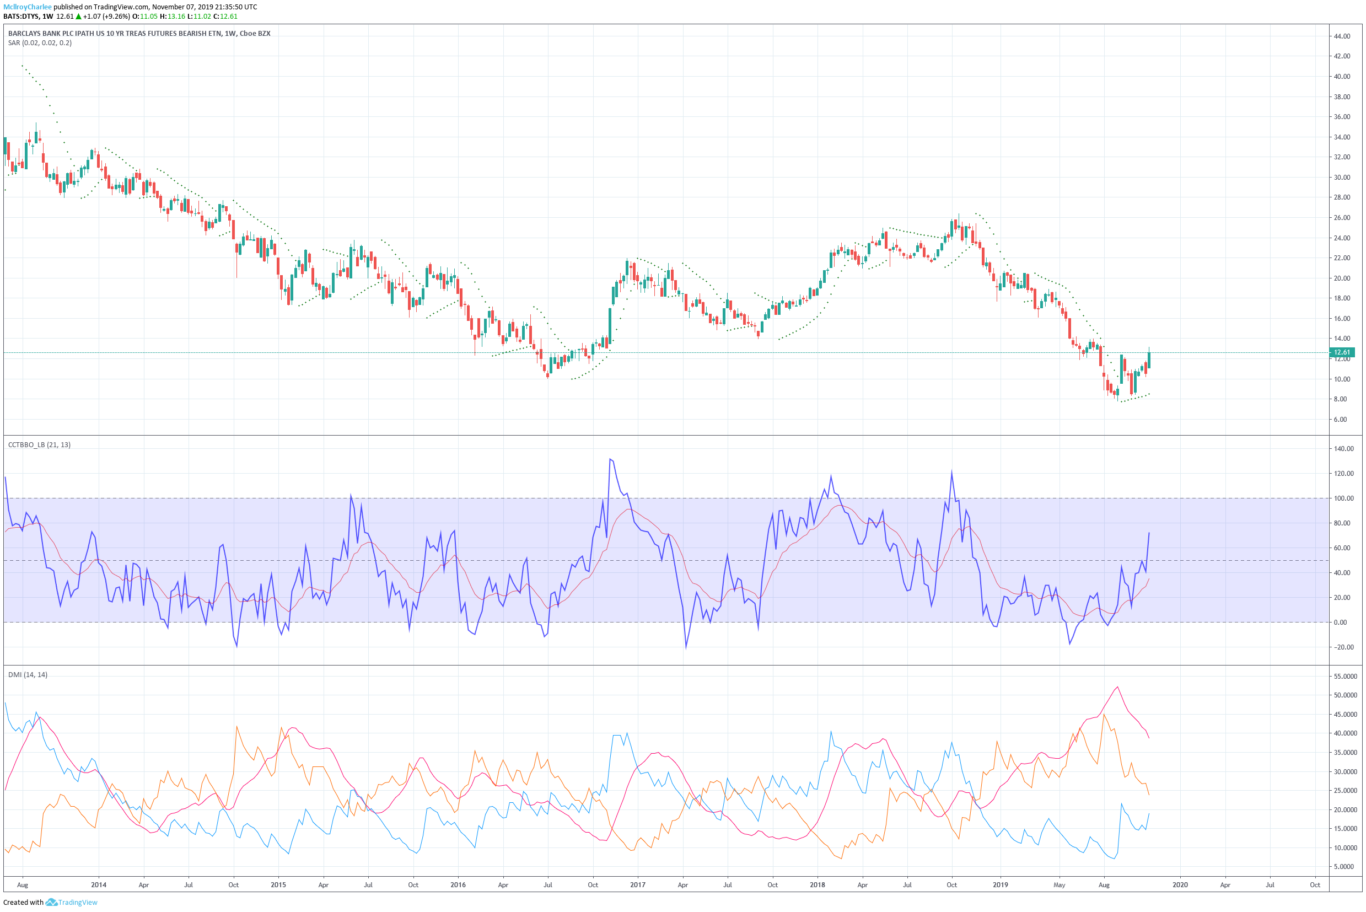Open the TradingView footer link
1366x912 pixels.
pos(77,903)
